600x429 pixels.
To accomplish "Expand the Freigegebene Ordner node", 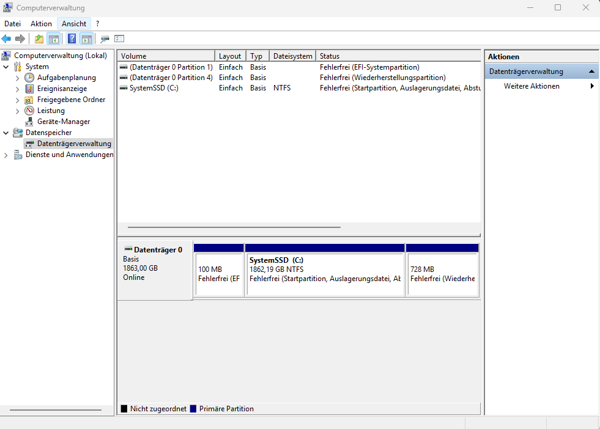I will tap(17, 100).
